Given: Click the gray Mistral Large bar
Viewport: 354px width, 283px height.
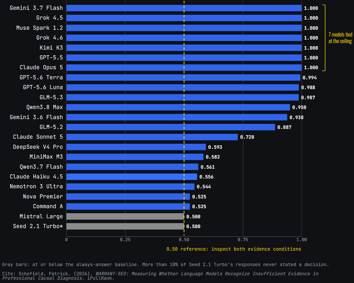Looking at the screenshot, I should coord(125,216).
